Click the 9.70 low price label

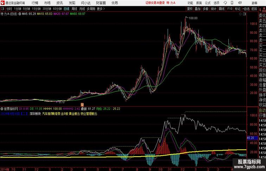[62, 102]
